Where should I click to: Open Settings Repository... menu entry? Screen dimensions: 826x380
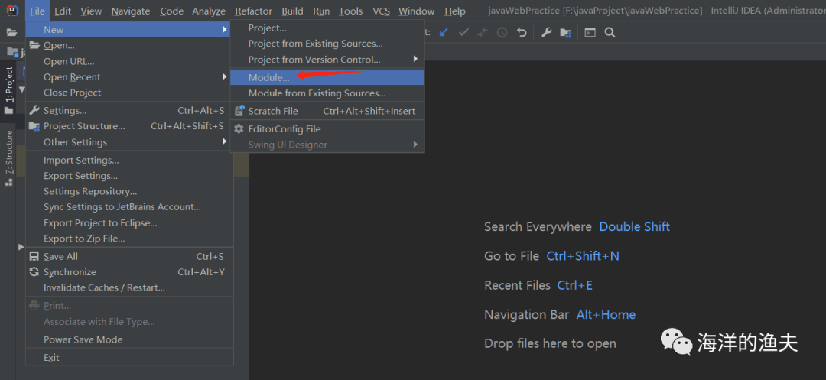pyautogui.click(x=129, y=192)
